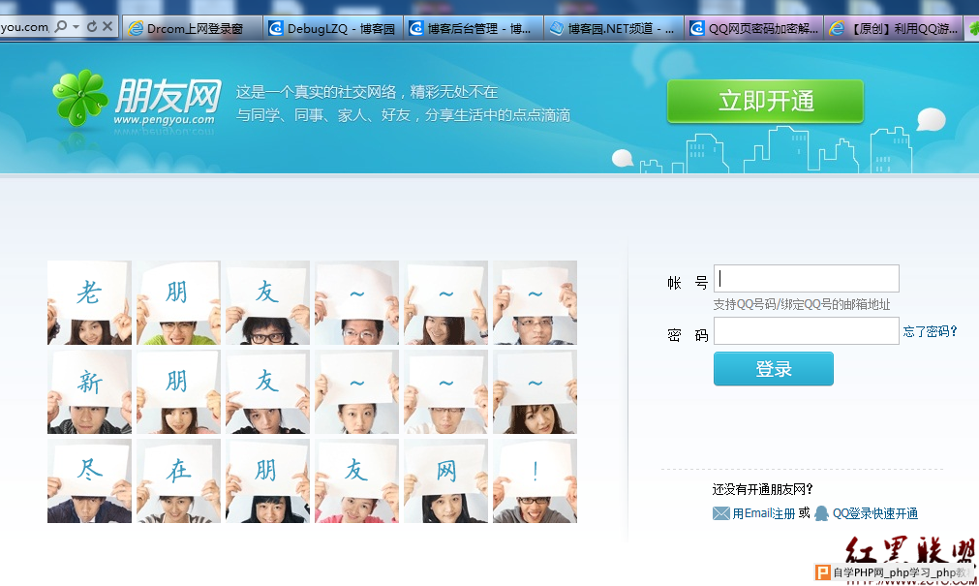
Task: Refresh the page with the reload icon
Action: point(92,27)
